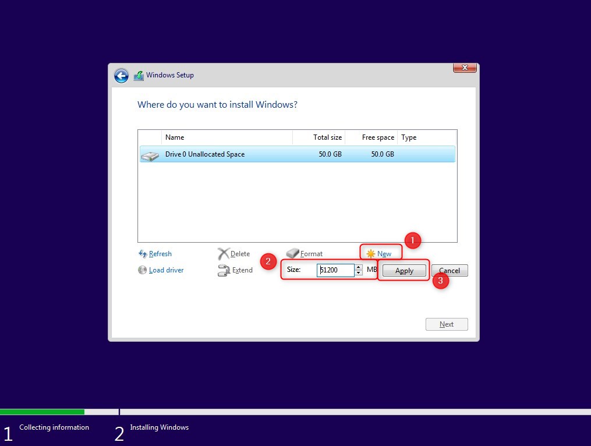591x446 pixels.
Task: Click the New partition star icon
Action: point(371,254)
